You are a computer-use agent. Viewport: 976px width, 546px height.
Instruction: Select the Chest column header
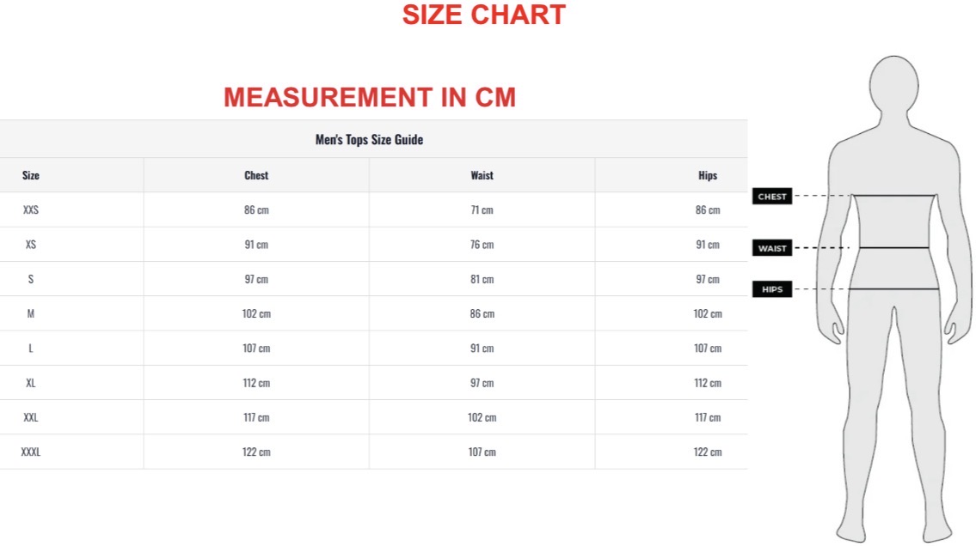pos(256,175)
